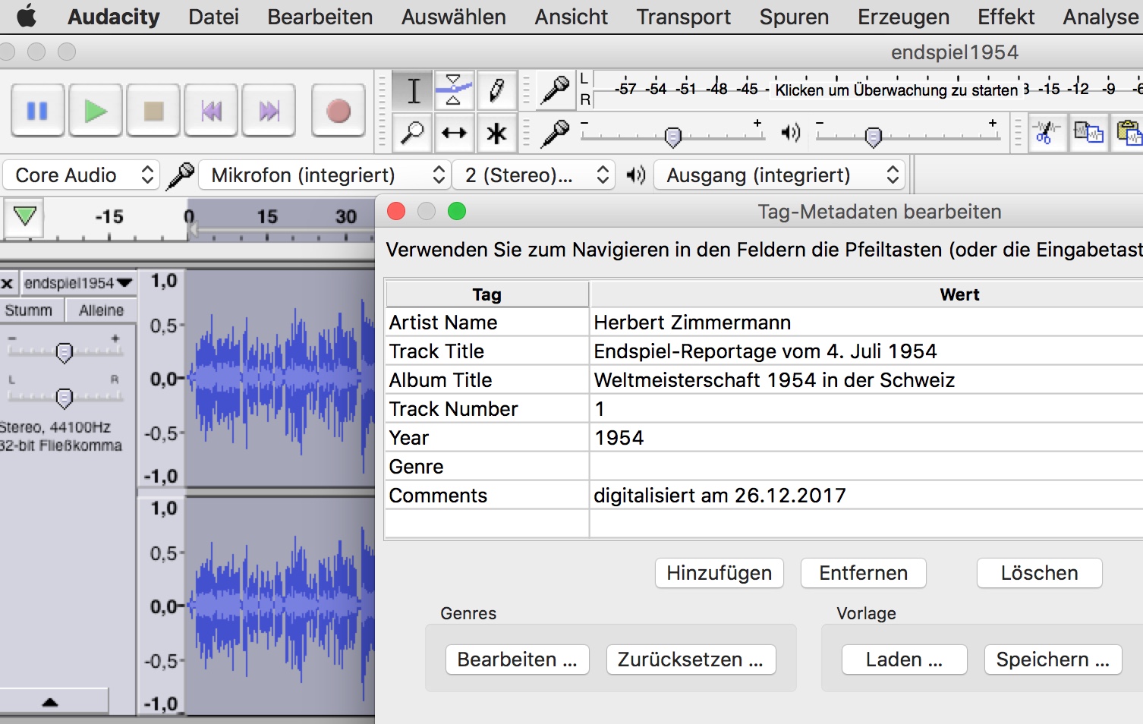
Task: Open the Effekt menu
Action: [x=1006, y=17]
